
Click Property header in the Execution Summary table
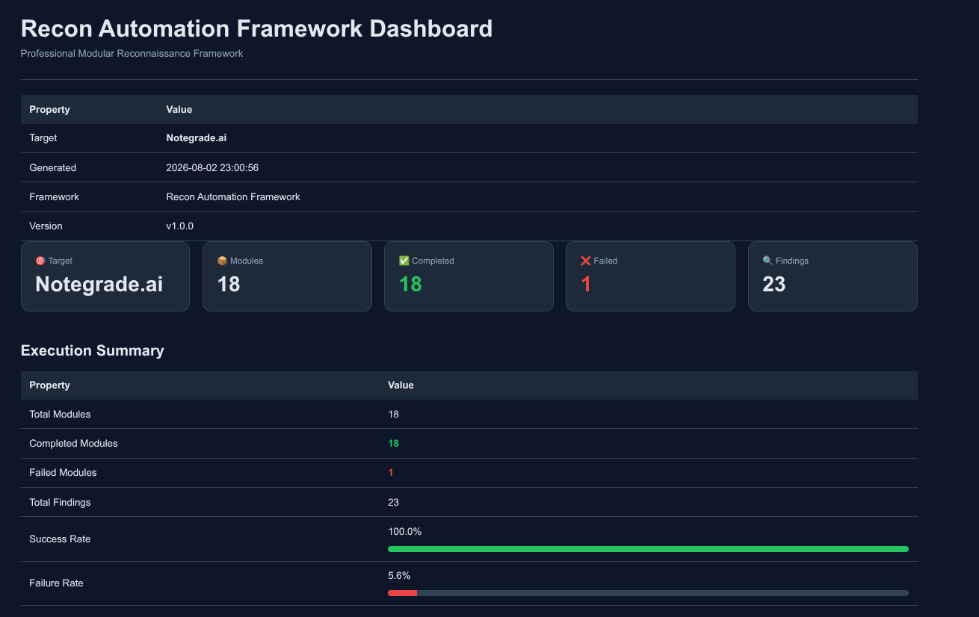(x=49, y=385)
